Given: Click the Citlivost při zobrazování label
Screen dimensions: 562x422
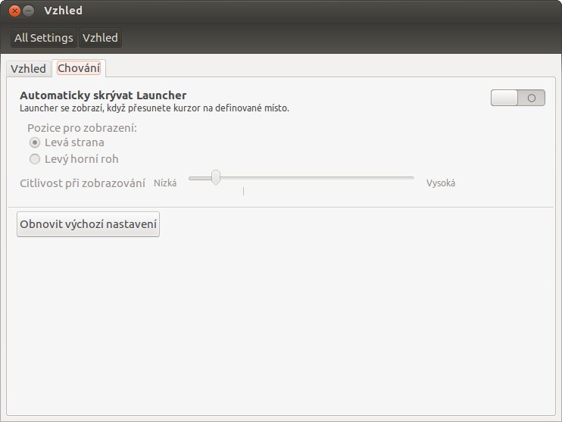Looking at the screenshot, I should (x=83, y=183).
